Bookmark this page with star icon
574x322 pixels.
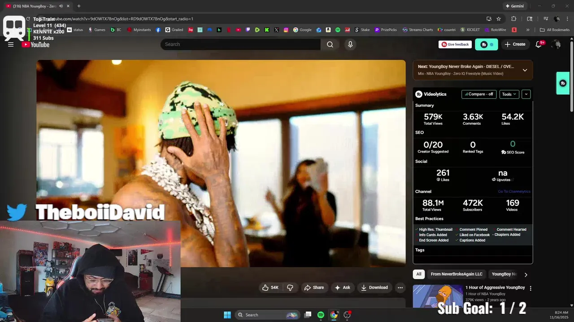click(x=499, y=19)
